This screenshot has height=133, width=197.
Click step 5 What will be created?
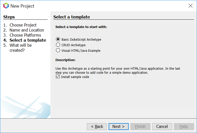click(21, 48)
